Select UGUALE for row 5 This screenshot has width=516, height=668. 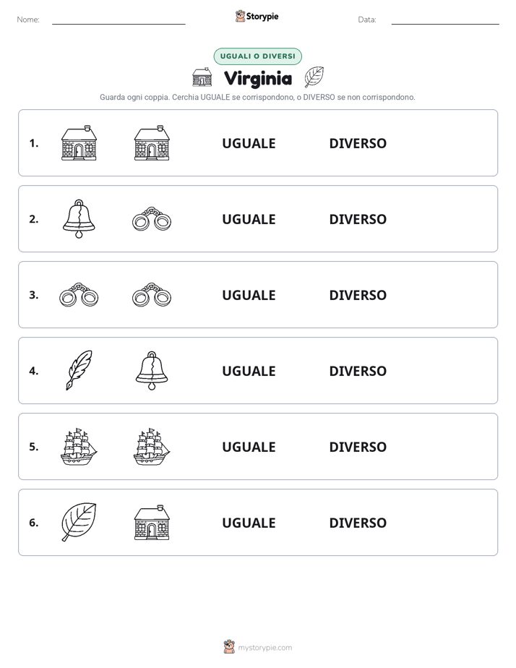249,447
